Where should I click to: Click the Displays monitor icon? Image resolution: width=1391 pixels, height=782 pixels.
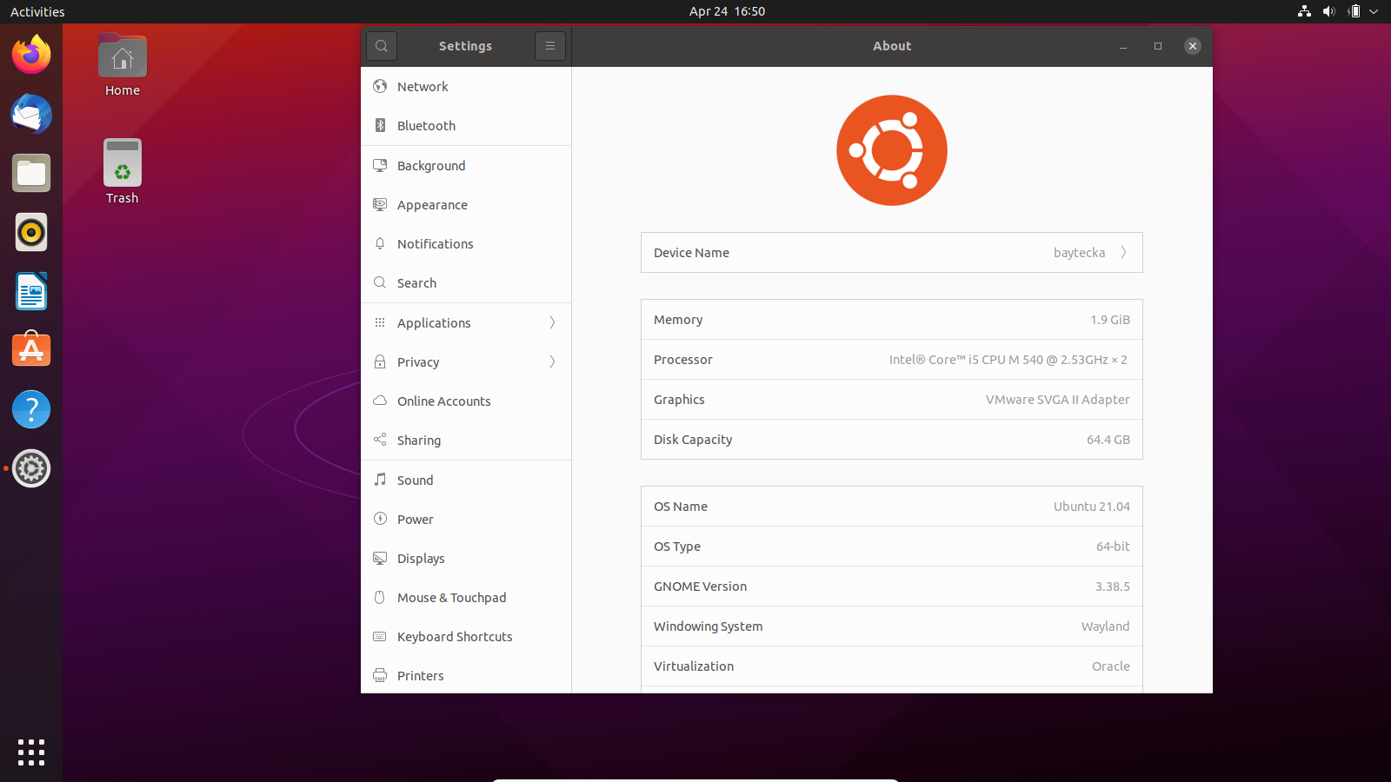[x=380, y=558]
